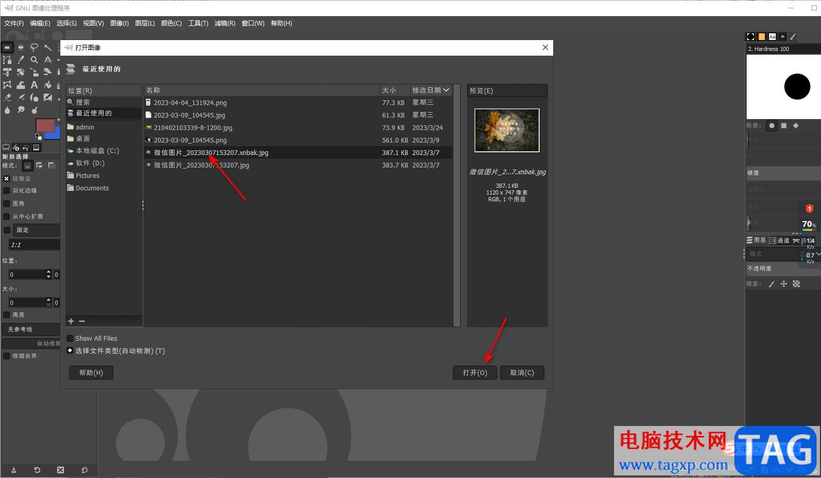Select the Fuzzy Select magic wand tool
This screenshot has width=821, height=478.
48,47
